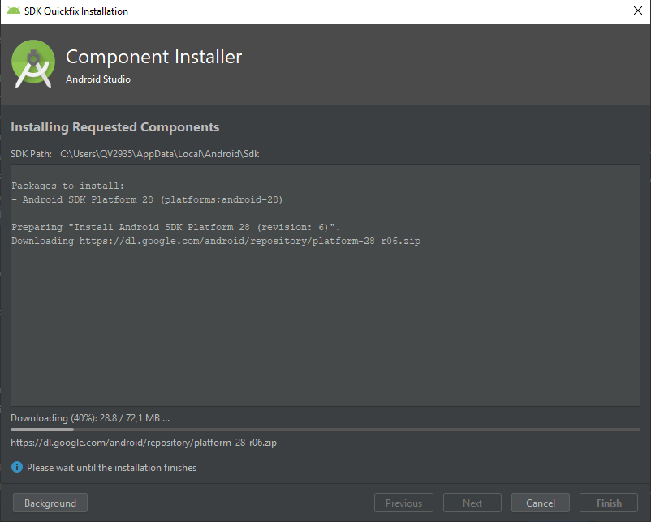
Task: Click the platform-28_r06.zip URL below progress bar
Action: click(144, 443)
